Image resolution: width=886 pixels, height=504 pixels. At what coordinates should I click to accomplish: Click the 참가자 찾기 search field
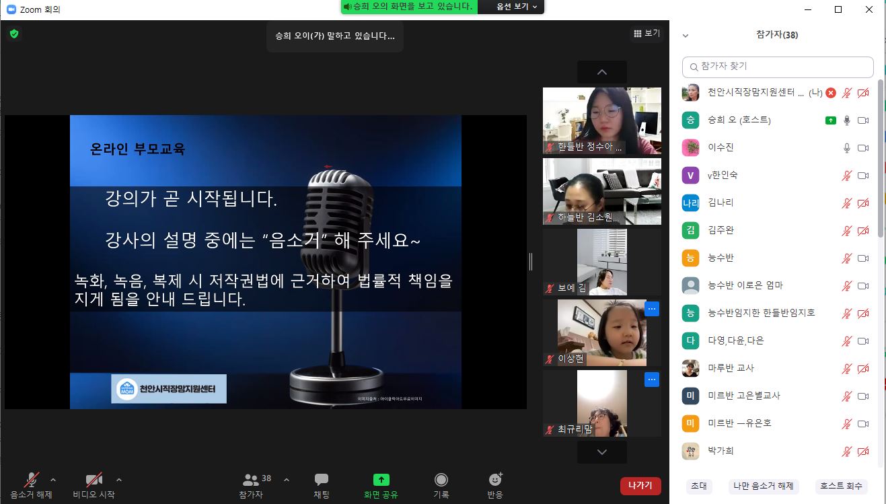[x=777, y=67]
